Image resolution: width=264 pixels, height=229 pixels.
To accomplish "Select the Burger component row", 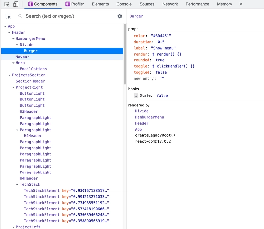I will pyautogui.click(x=62, y=51).
